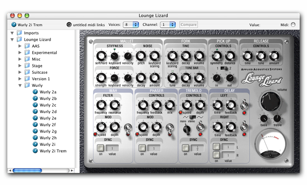
Task: Click the noise pitch knob
Action: click(141, 56)
